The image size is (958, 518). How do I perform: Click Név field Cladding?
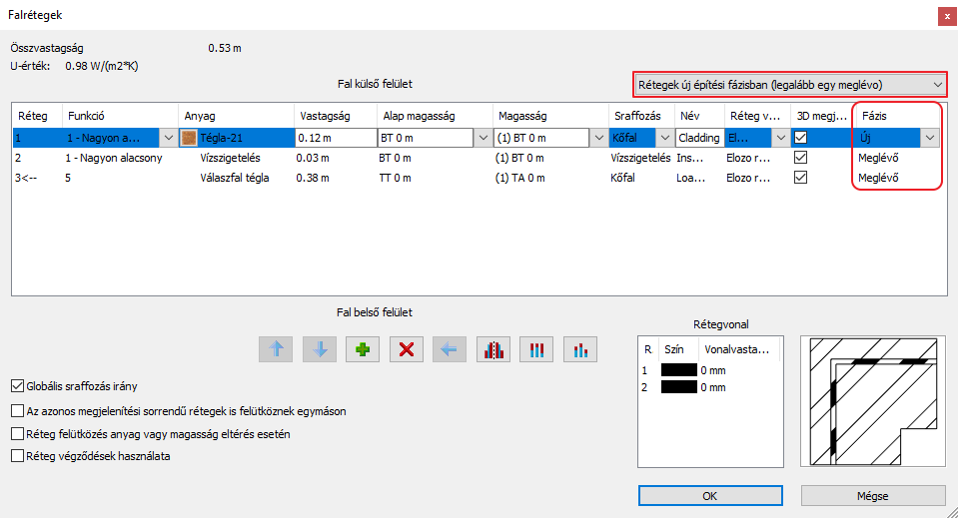pos(699,138)
